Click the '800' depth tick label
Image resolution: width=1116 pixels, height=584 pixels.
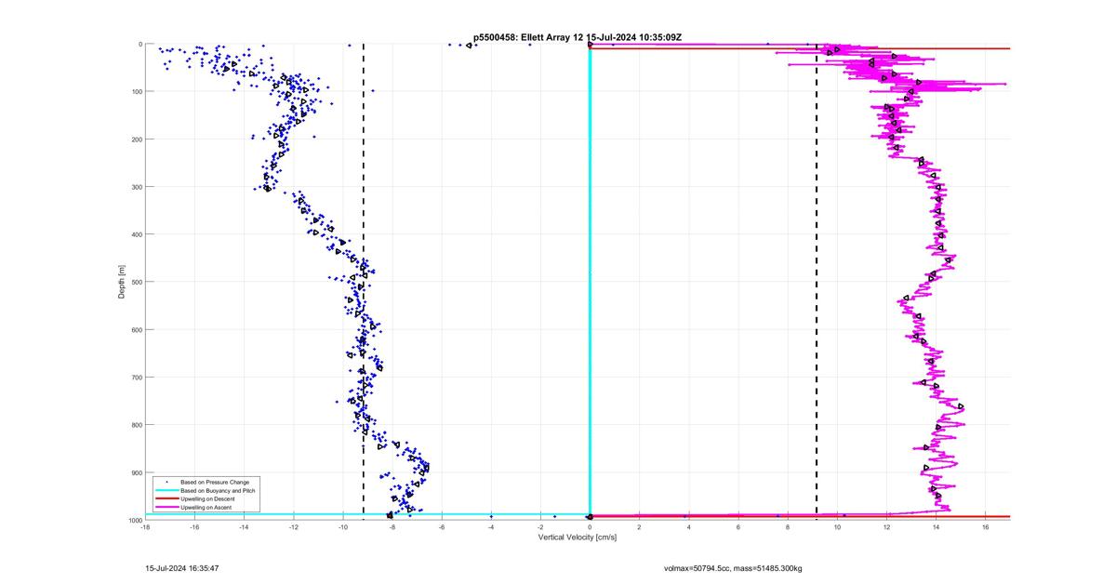click(x=136, y=425)
